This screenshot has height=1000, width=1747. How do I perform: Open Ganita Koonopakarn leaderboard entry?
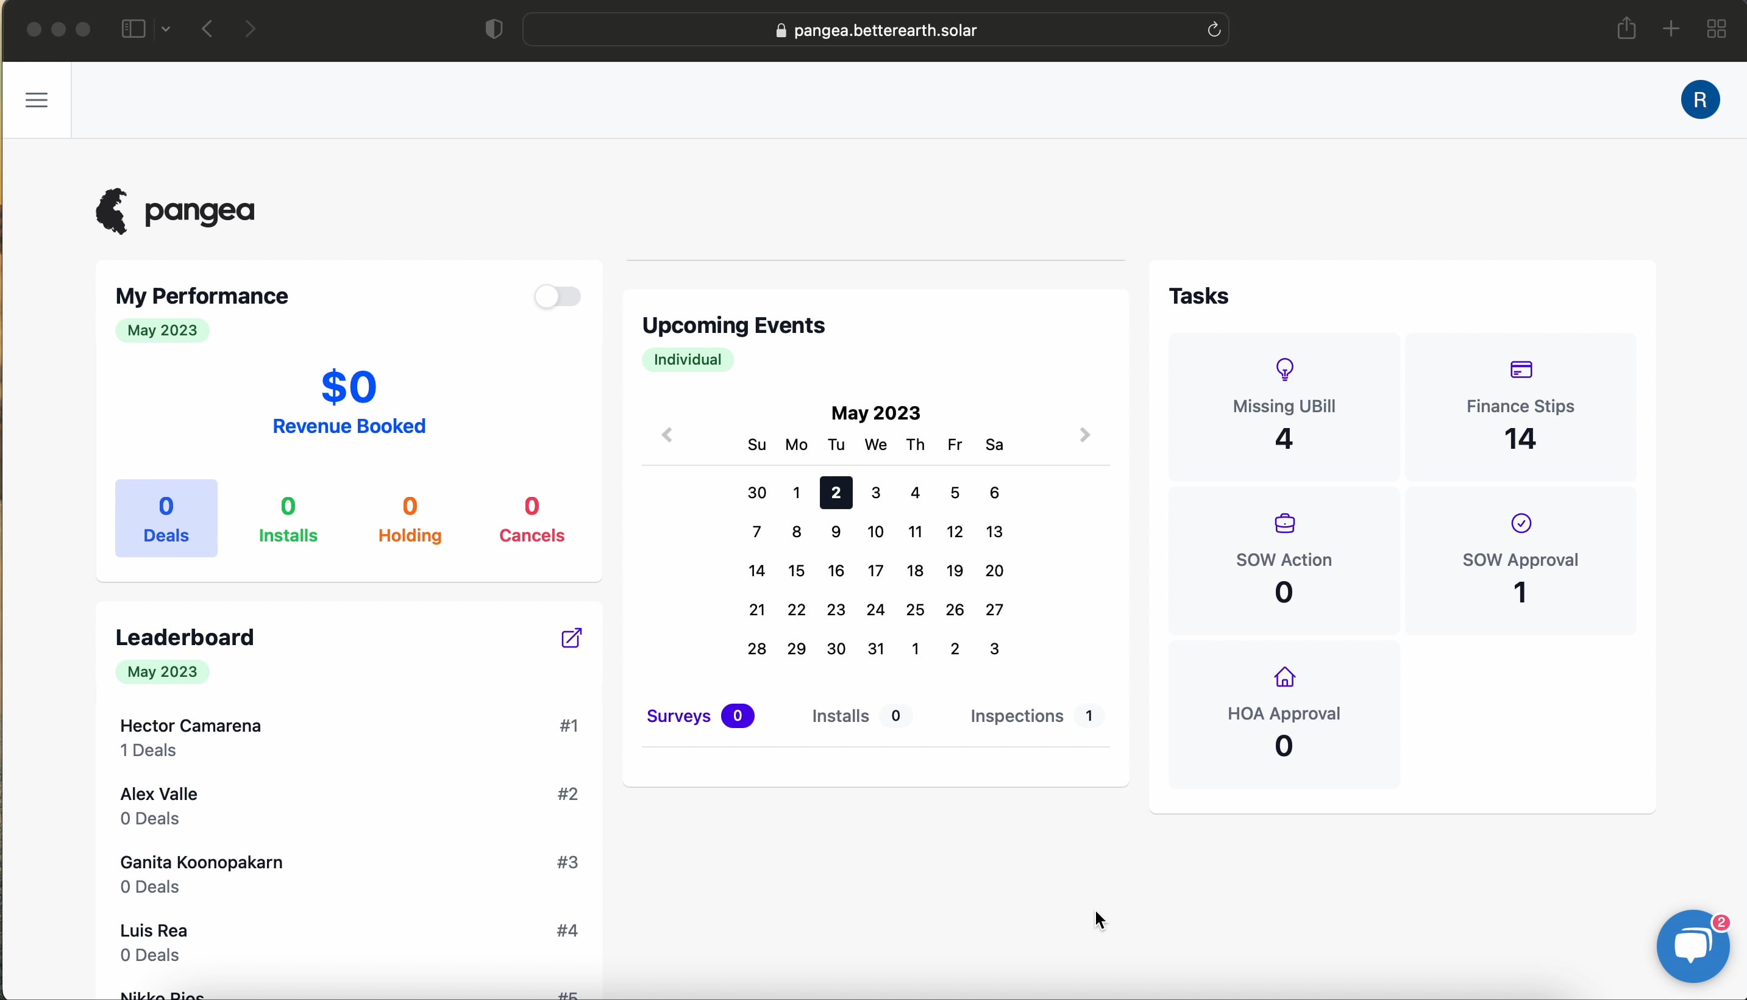point(349,874)
